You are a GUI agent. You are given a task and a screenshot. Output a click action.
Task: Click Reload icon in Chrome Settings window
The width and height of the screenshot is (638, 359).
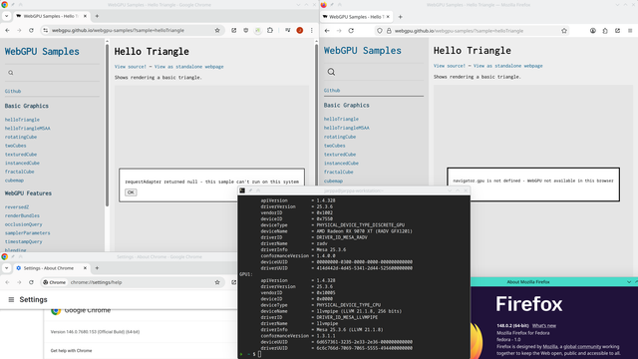click(x=31, y=282)
